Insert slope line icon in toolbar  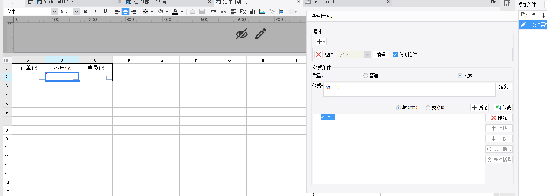point(272,12)
